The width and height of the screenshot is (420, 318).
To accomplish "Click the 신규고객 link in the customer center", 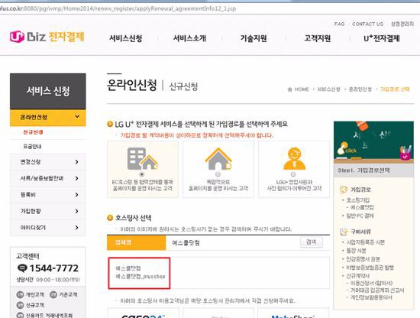I will tap(35, 305).
